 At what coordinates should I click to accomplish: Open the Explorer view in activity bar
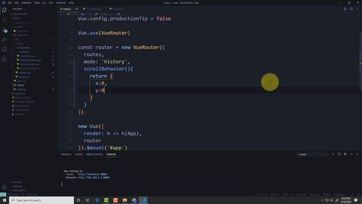5,10
